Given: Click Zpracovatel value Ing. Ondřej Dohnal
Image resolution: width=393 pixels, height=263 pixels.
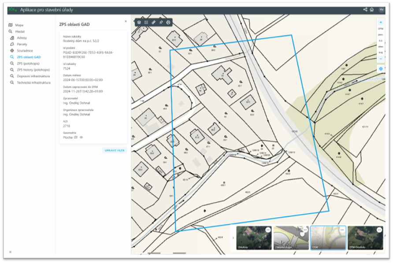Looking at the screenshot, I should point(77,103).
